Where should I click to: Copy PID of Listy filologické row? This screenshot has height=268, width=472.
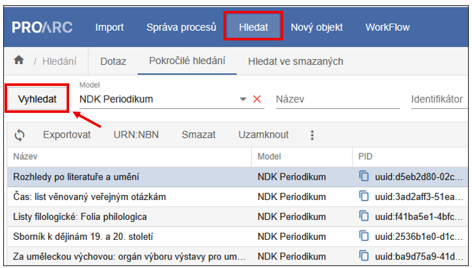point(364,216)
